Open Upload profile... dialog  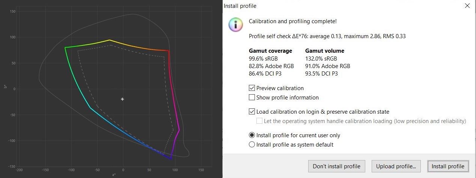[396, 166]
